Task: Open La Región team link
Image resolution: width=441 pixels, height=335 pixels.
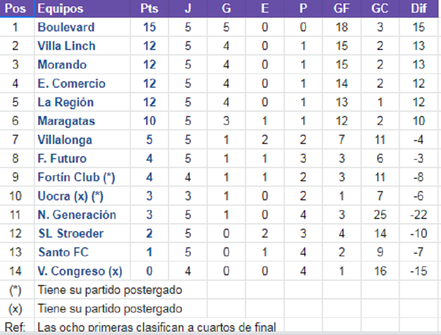Action: coord(66,102)
